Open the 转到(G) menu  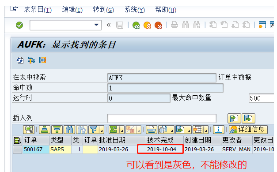point(103,10)
